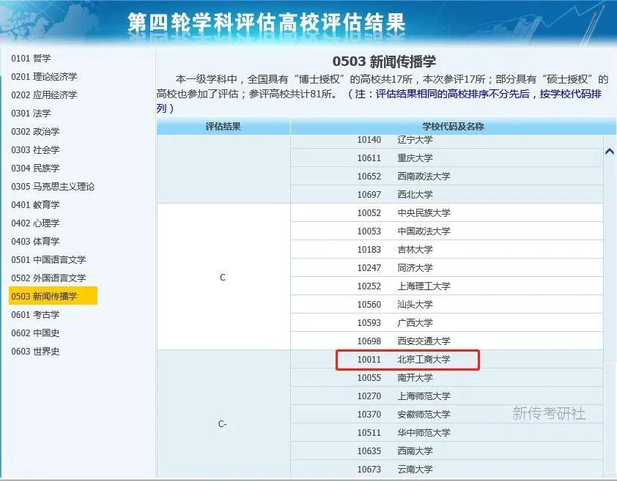This screenshot has width=617, height=482.
Task: Select the row 10370 安徽师范大学
Action: (446, 414)
